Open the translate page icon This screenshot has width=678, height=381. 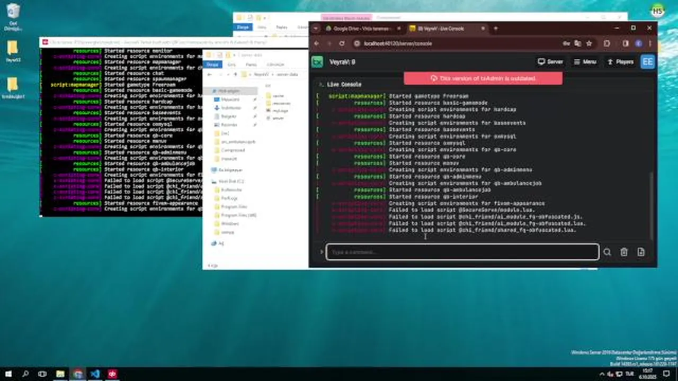tap(578, 43)
